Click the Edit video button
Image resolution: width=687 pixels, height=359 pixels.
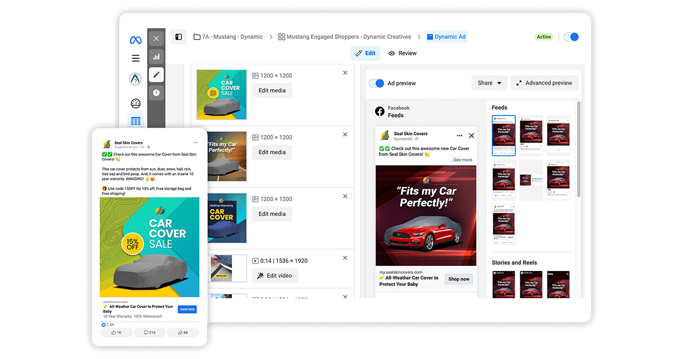tap(275, 276)
